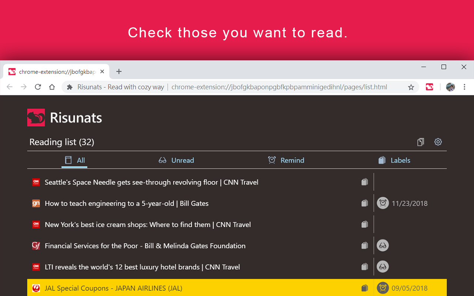Click label icon on Seattle's Space Needle row
Viewport: 474px width, 296px height.
coord(365,182)
